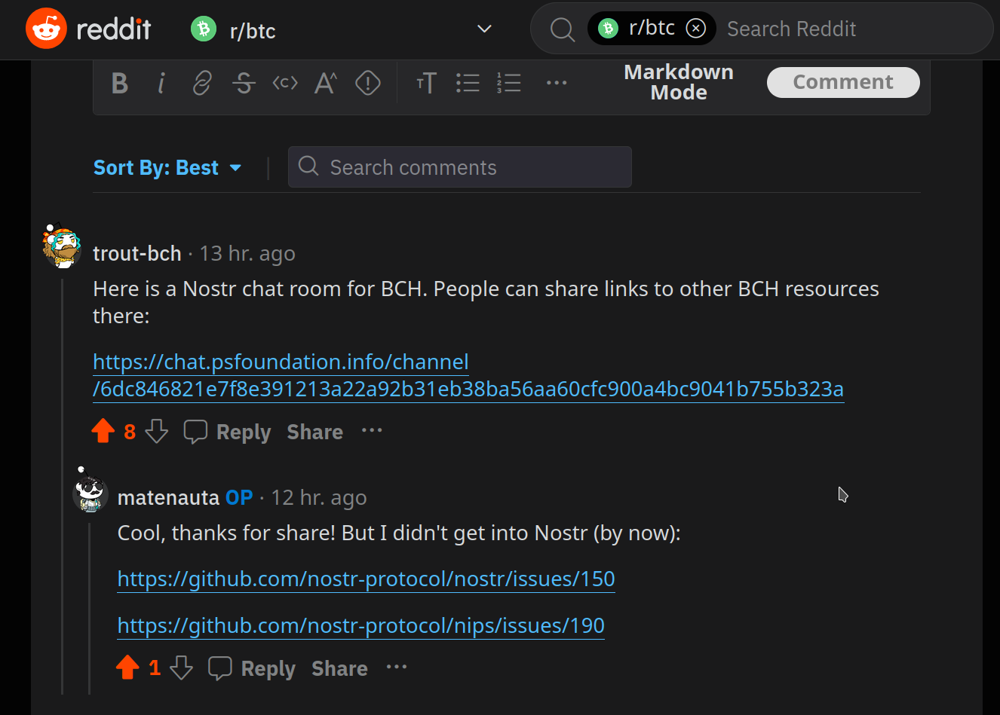Switch to Markdown Mode
This screenshot has height=715, width=1000.
tap(679, 82)
